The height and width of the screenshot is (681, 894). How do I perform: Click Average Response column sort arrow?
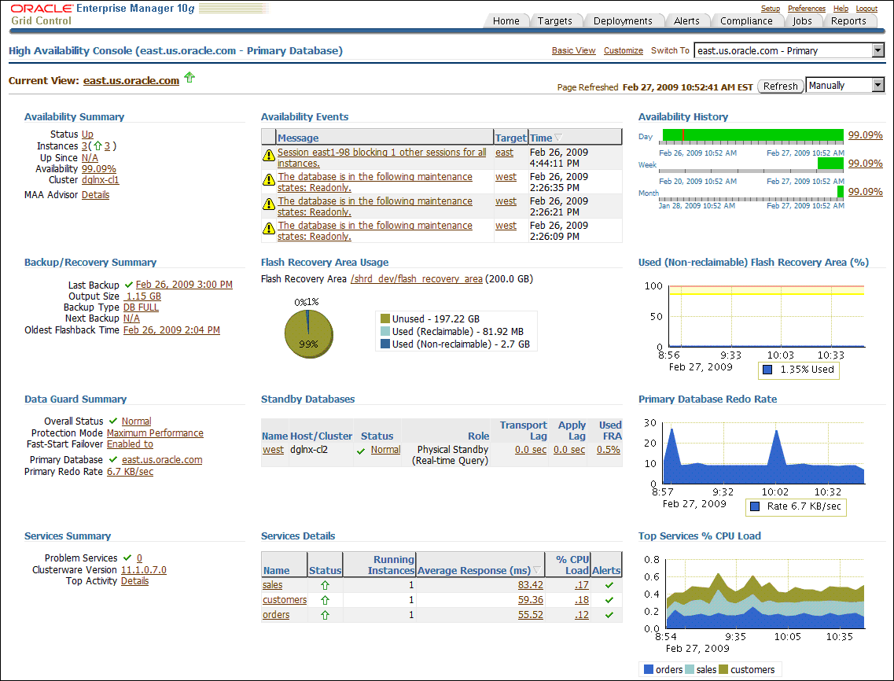[536, 570]
